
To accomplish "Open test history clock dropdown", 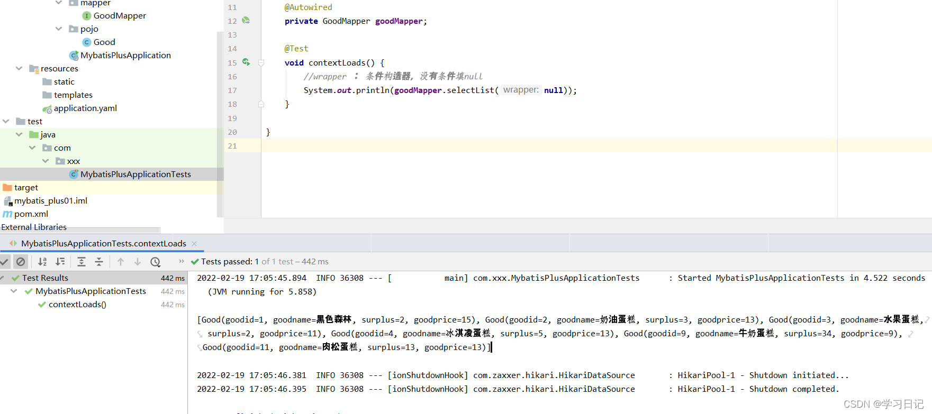I will tap(156, 262).
